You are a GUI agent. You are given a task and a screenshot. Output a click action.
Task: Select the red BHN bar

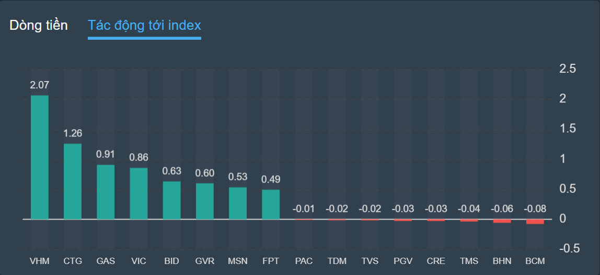[502, 221]
